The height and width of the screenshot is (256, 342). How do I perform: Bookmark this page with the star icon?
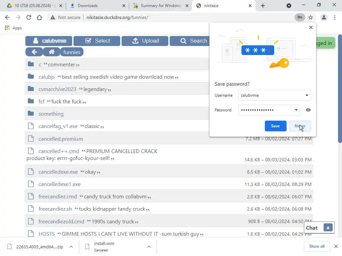(x=311, y=17)
